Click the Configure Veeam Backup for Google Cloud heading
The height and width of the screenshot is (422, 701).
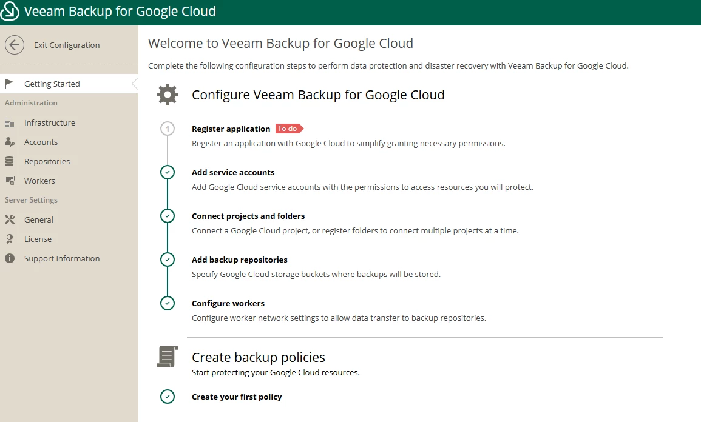tap(318, 95)
